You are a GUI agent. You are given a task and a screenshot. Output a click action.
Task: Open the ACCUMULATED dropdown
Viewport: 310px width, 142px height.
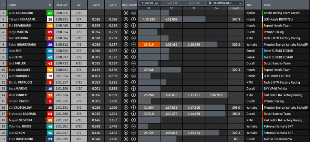pos(225,3)
